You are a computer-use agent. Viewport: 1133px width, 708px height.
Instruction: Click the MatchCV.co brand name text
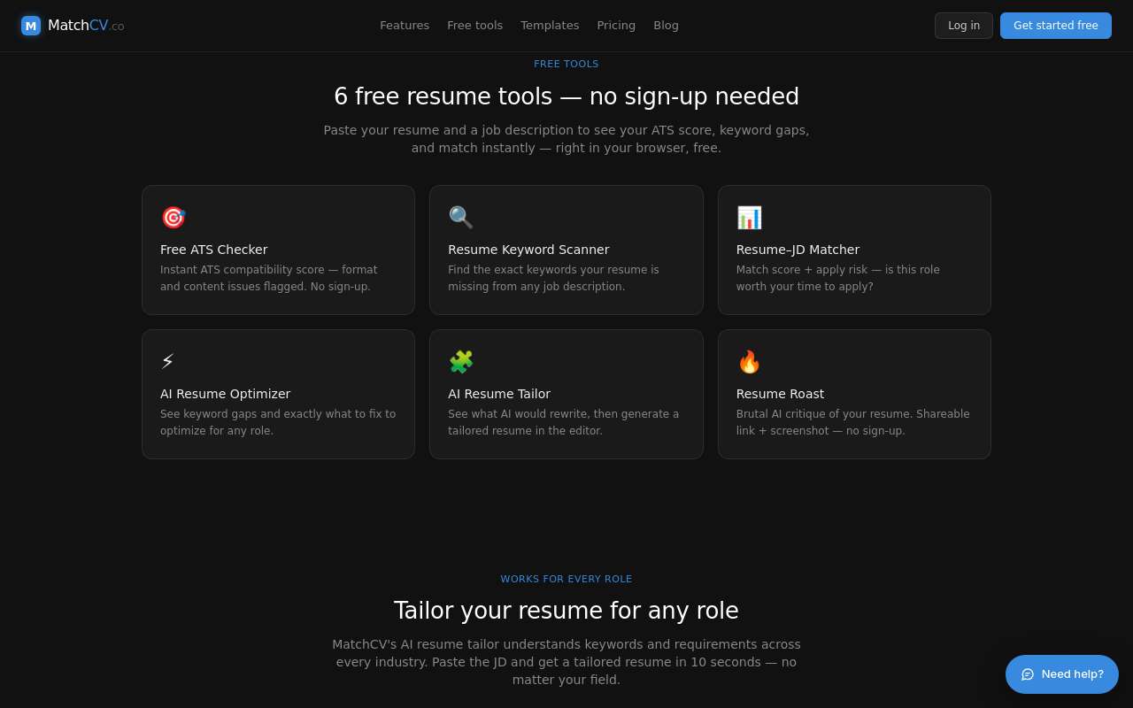[86, 26]
